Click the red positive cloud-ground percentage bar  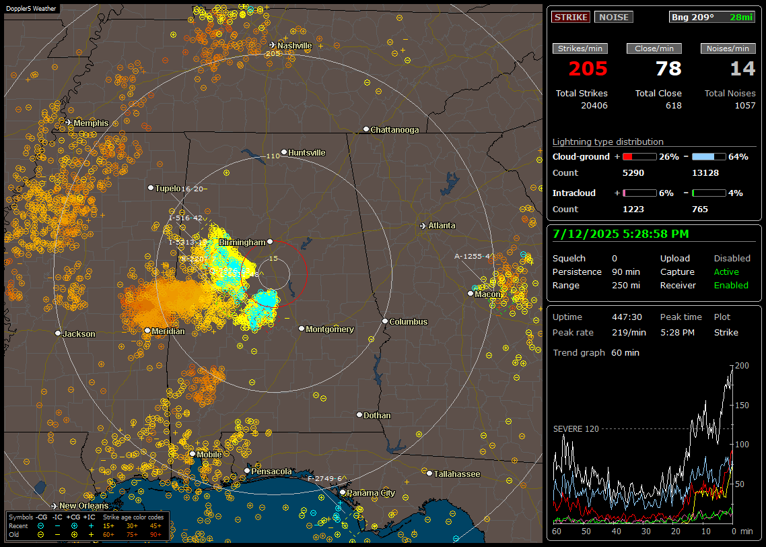[639, 157]
